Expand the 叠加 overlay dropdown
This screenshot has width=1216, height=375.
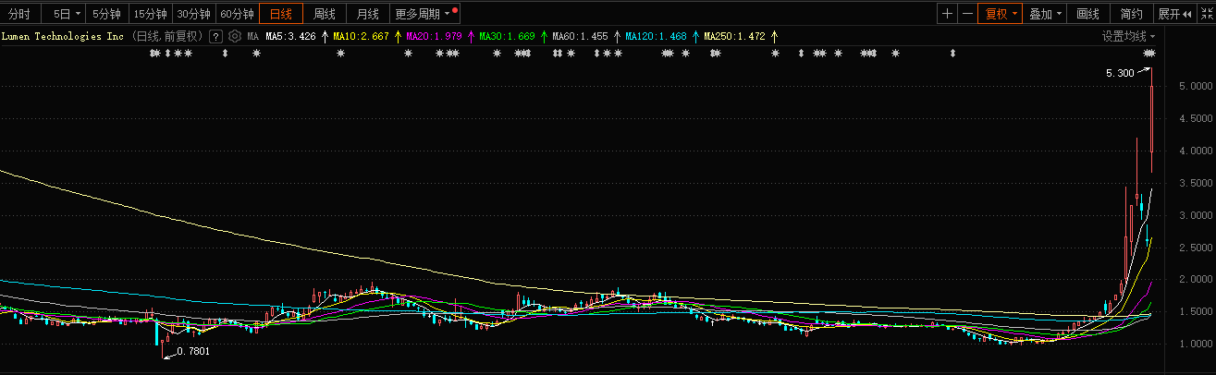(x=1045, y=14)
